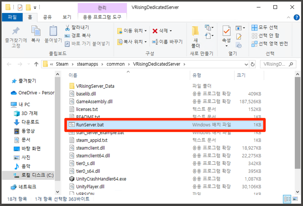The image size is (303, 206).
Task: Switch to the 홈 (Home) tab
Action: coord(30,17)
